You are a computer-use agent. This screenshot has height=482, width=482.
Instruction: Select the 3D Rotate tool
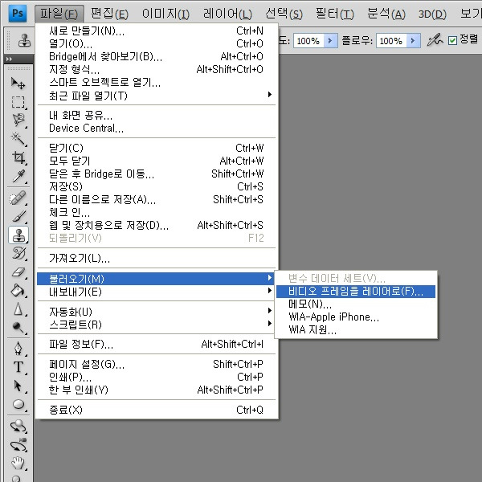pyautogui.click(x=18, y=426)
